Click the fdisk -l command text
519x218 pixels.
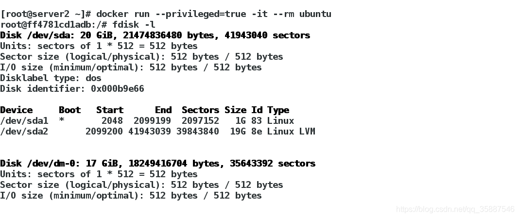134,25
